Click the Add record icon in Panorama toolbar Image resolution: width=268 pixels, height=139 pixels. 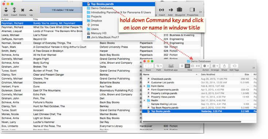click(6, 10)
